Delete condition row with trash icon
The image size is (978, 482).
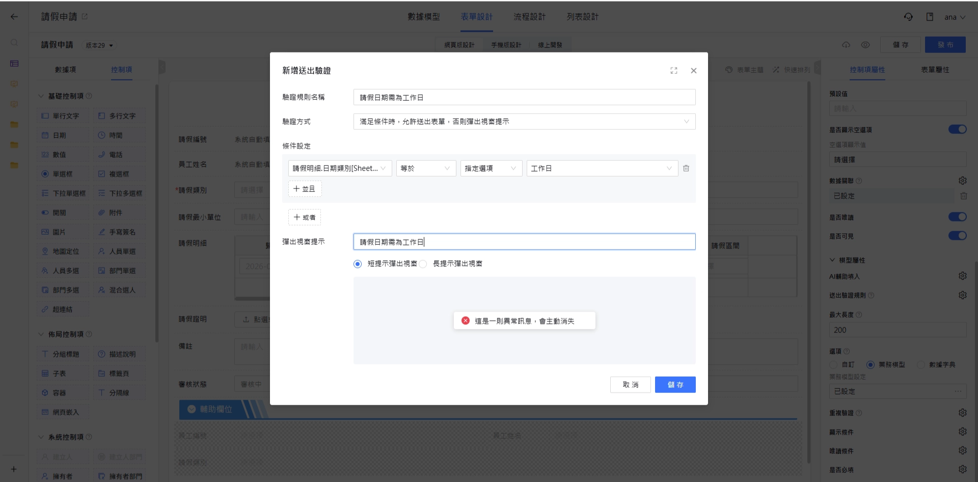pos(686,168)
